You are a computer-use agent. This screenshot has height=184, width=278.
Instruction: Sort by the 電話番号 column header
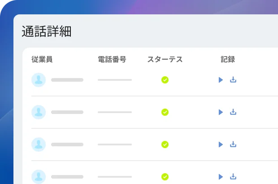pyautogui.click(x=112, y=59)
